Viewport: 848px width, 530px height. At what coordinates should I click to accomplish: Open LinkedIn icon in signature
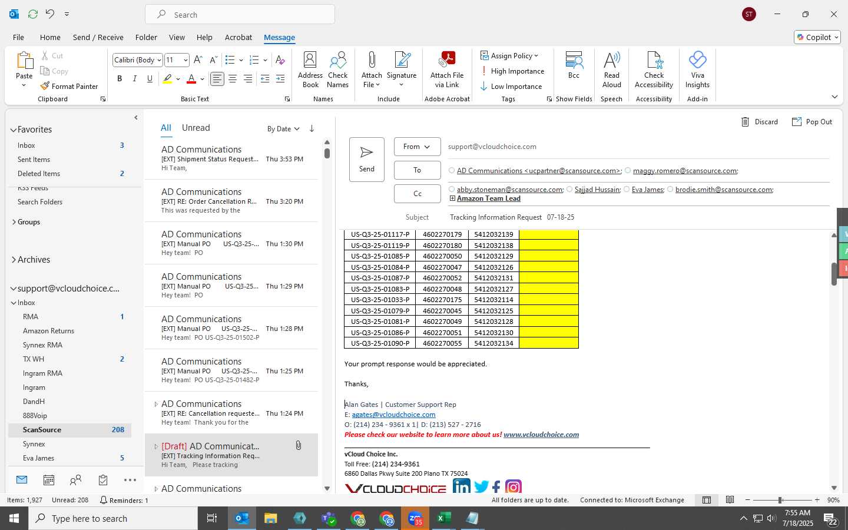click(462, 486)
